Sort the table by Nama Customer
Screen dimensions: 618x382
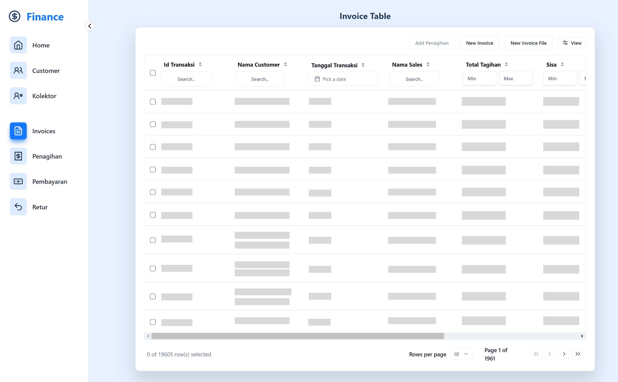285,64
